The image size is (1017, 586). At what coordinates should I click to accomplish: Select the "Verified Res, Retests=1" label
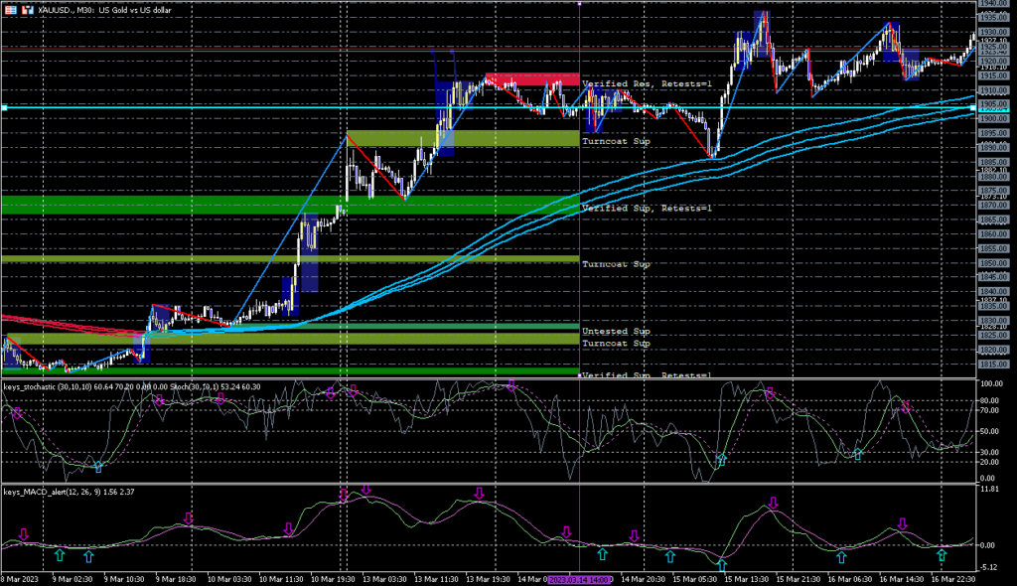647,84
